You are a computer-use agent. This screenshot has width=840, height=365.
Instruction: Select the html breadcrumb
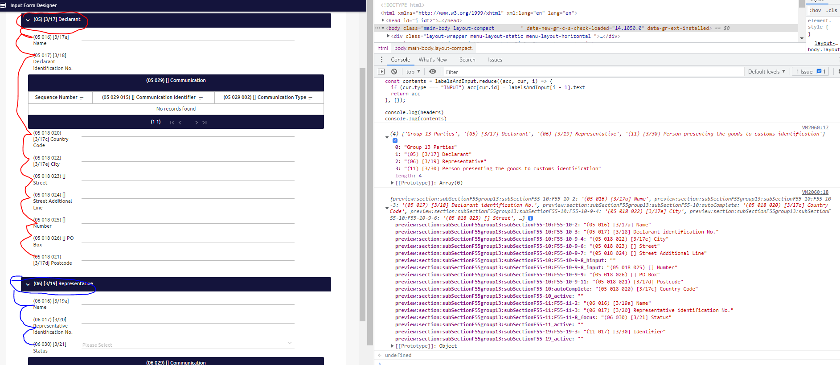click(x=382, y=48)
